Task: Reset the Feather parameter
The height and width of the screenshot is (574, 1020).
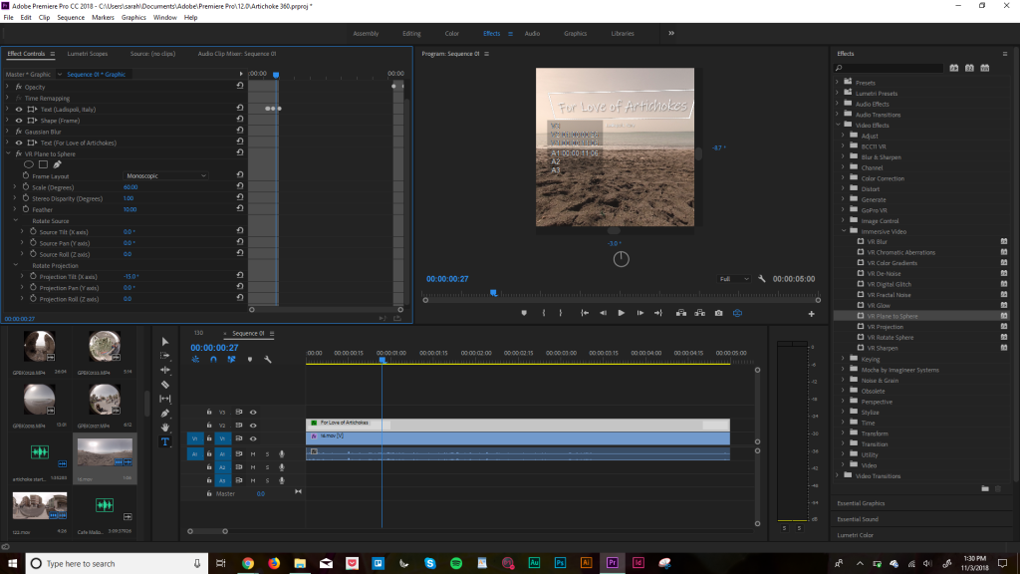Action: point(240,209)
